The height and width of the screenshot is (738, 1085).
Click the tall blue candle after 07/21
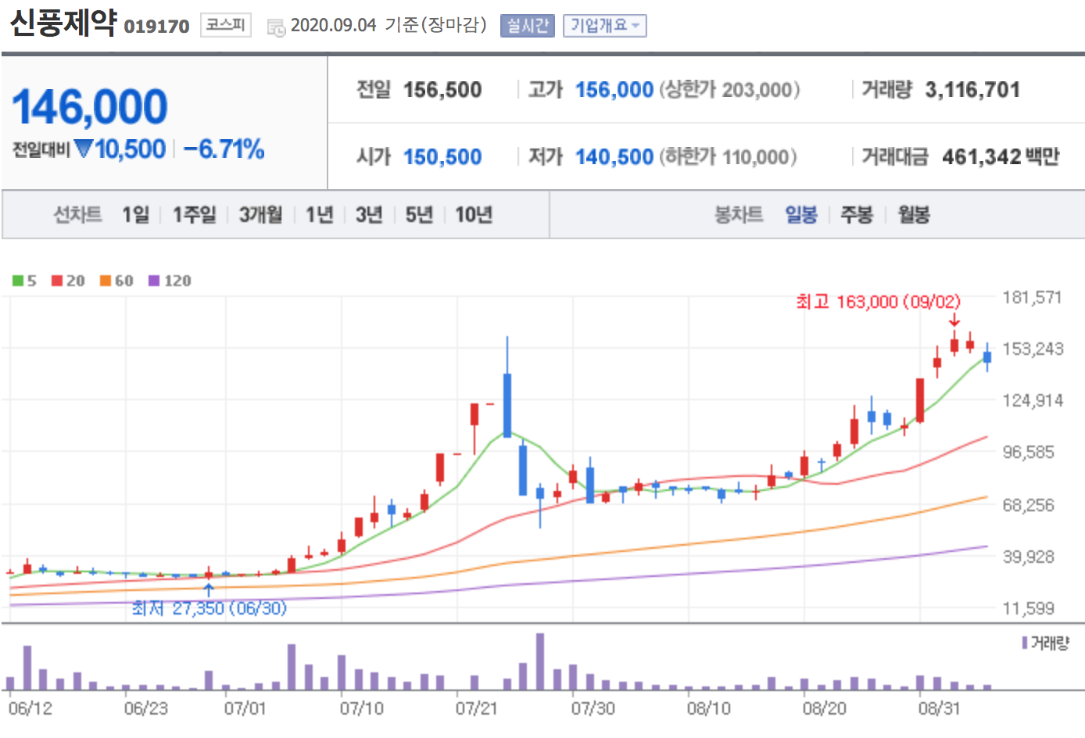pyautogui.click(x=507, y=405)
